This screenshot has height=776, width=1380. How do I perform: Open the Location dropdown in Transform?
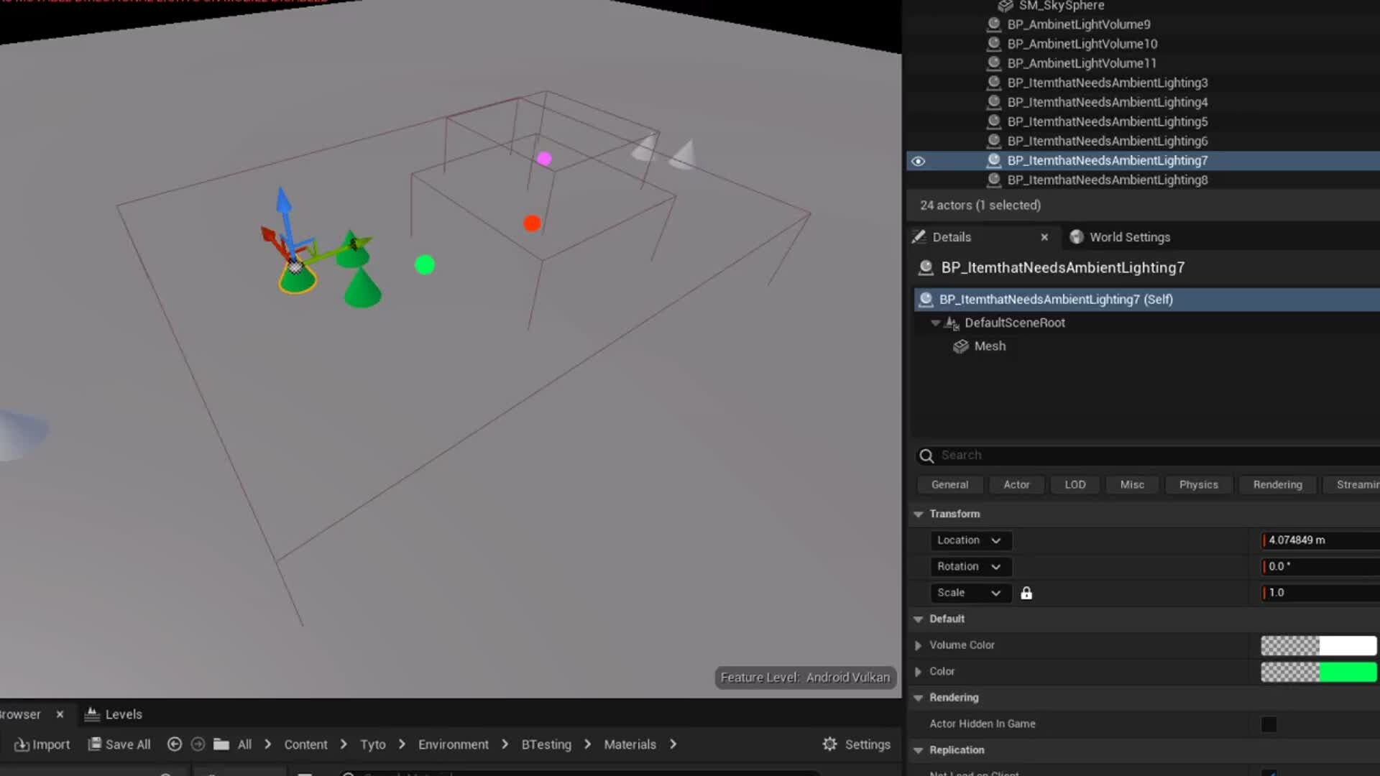tap(996, 540)
